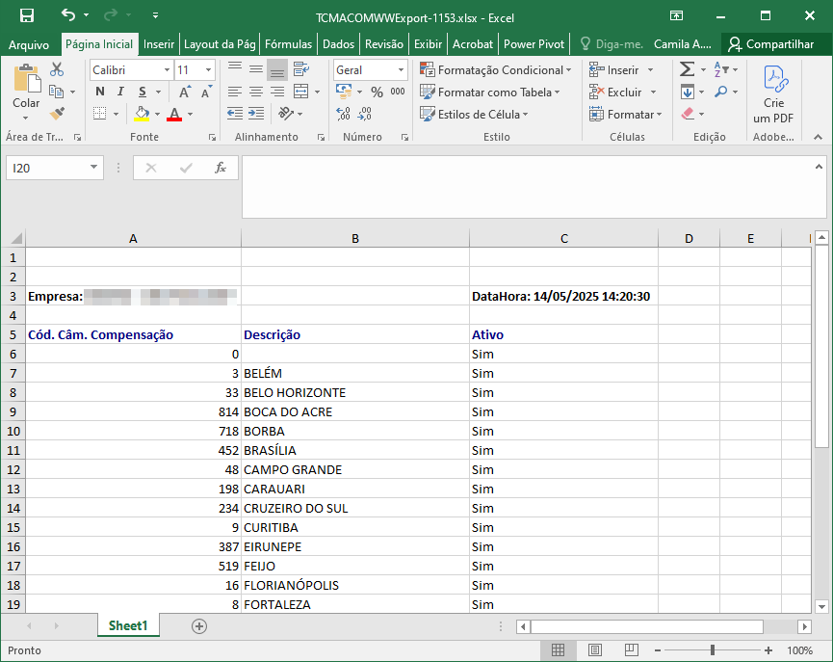This screenshot has height=662, width=833.
Task: Open Diga-me search box
Action: [x=612, y=44]
